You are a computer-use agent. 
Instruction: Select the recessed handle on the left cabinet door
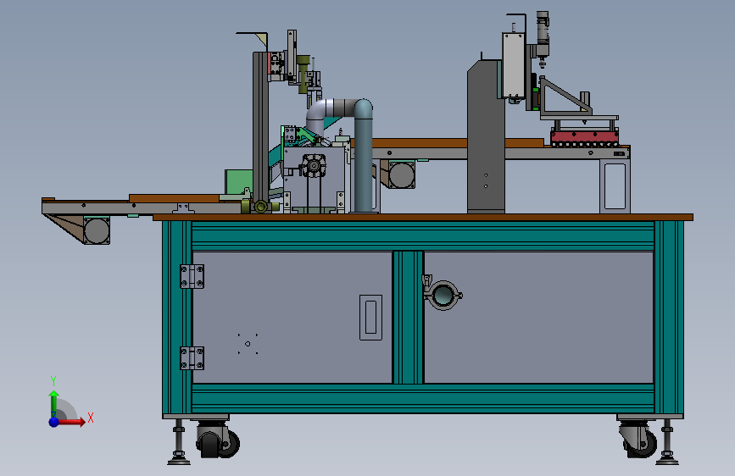point(370,317)
